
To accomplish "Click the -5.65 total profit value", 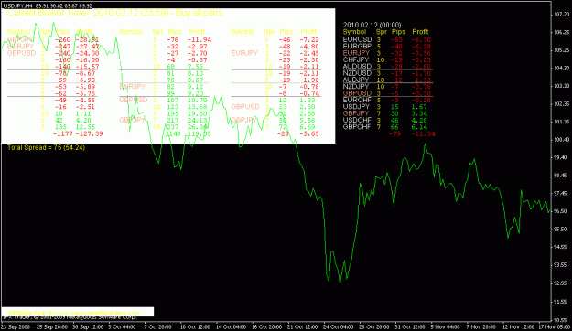I will coord(309,133).
